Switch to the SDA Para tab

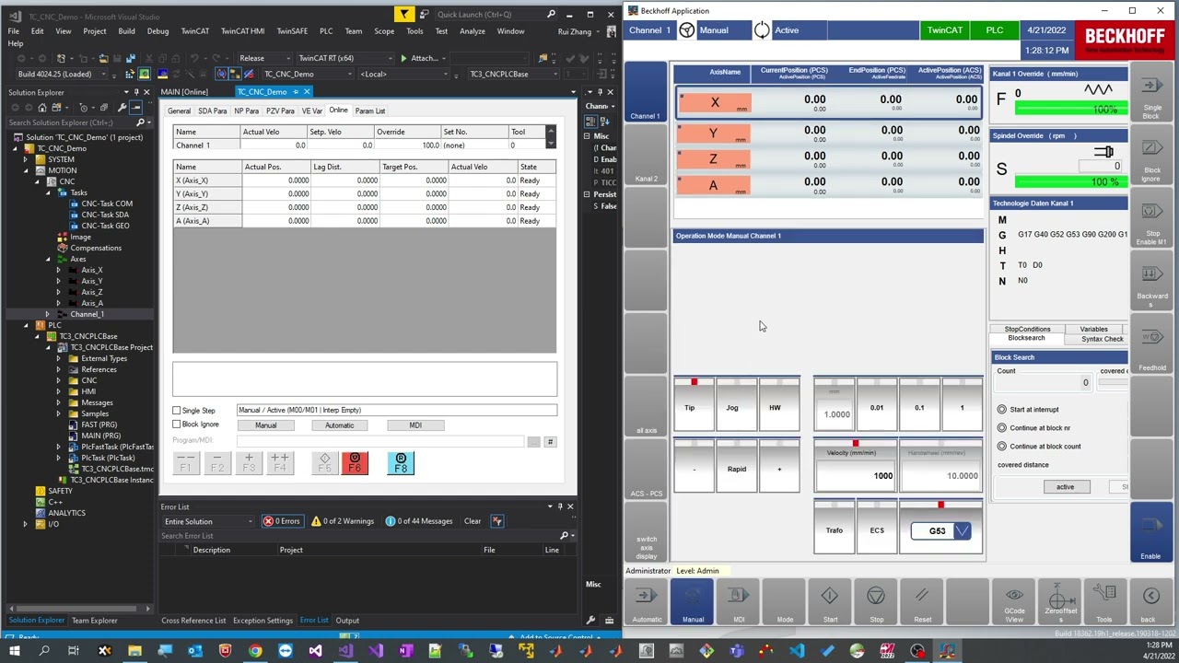(x=212, y=111)
